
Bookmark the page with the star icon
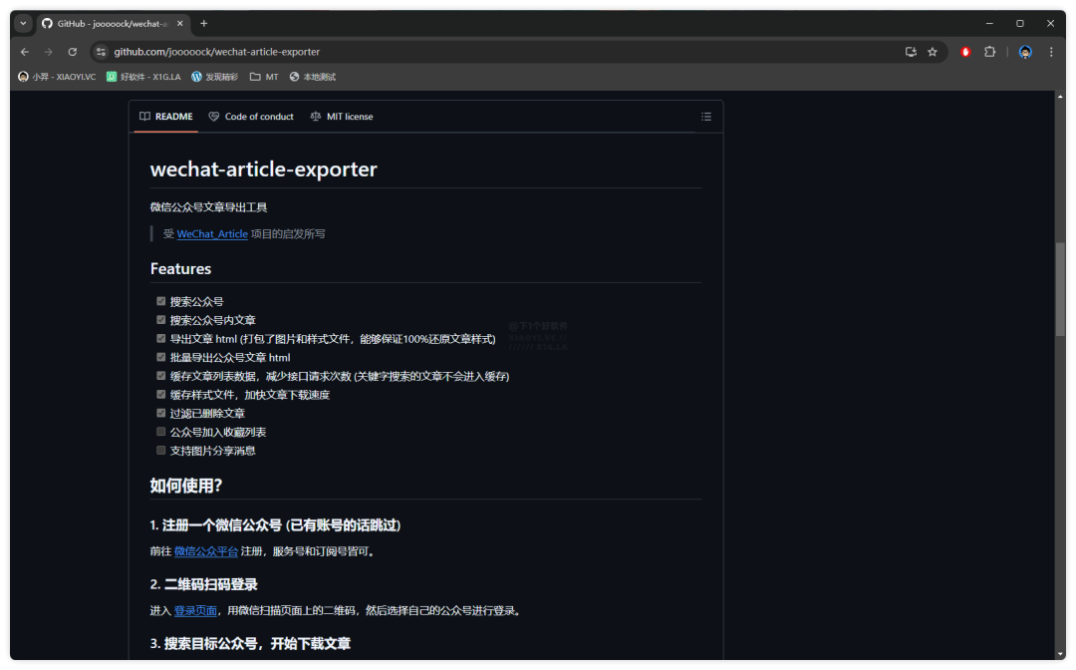pos(932,52)
